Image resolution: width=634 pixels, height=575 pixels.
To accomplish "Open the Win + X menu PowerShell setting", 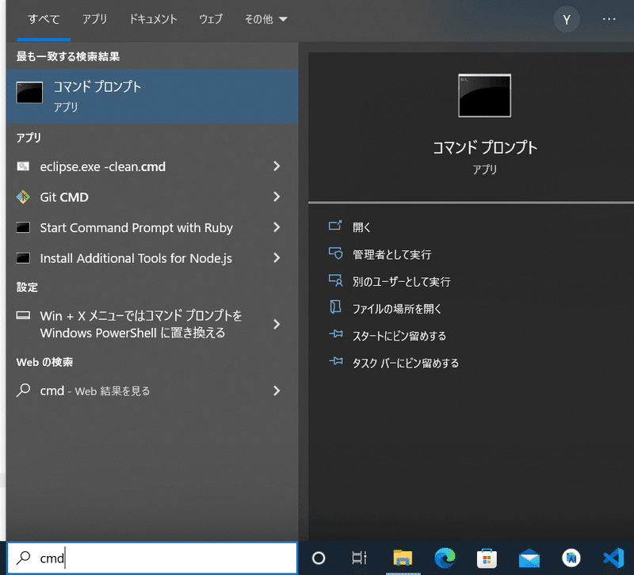I will (152, 324).
